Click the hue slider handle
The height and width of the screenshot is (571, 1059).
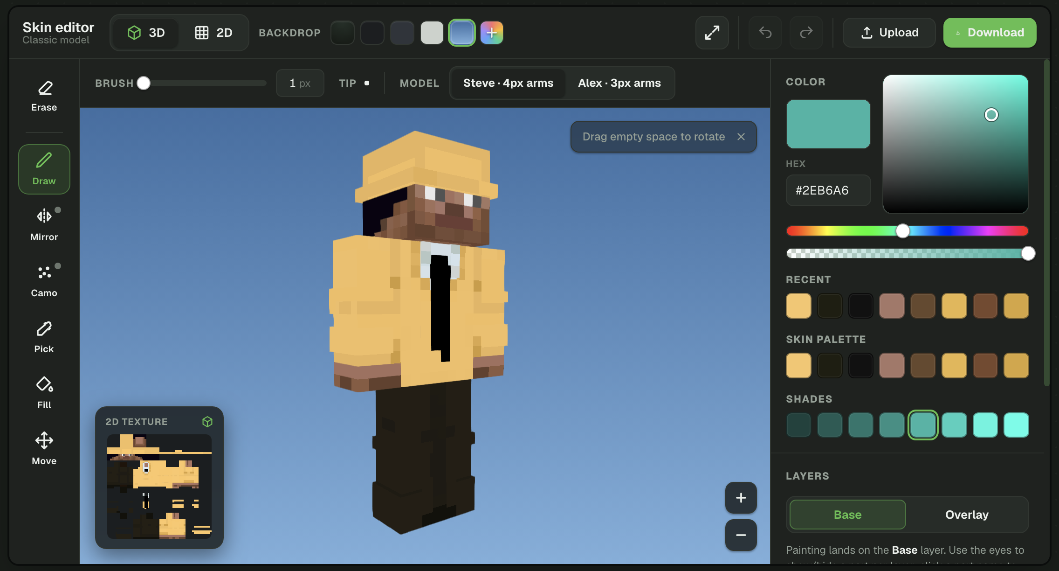pos(903,231)
